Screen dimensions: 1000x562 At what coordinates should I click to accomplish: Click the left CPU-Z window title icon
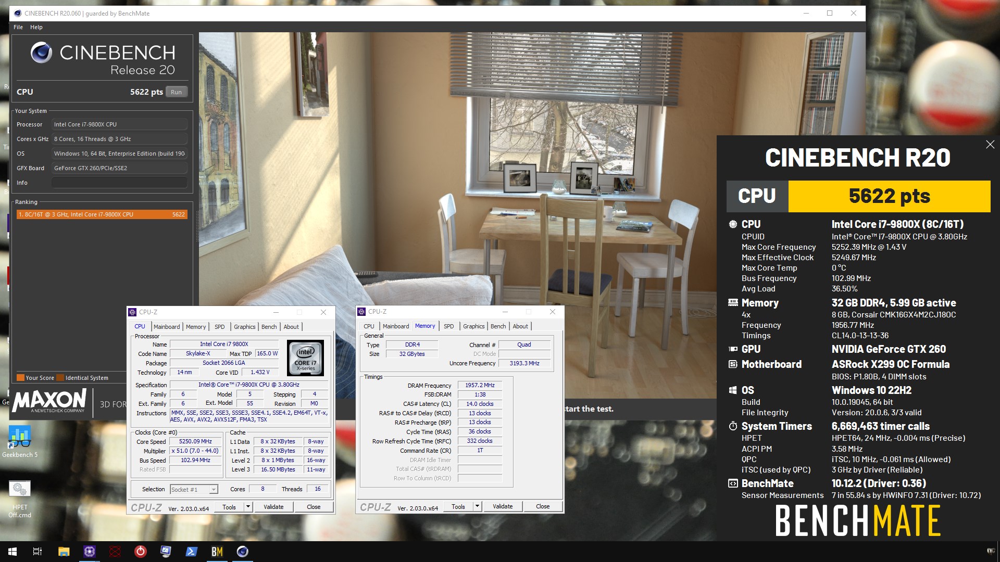point(132,312)
